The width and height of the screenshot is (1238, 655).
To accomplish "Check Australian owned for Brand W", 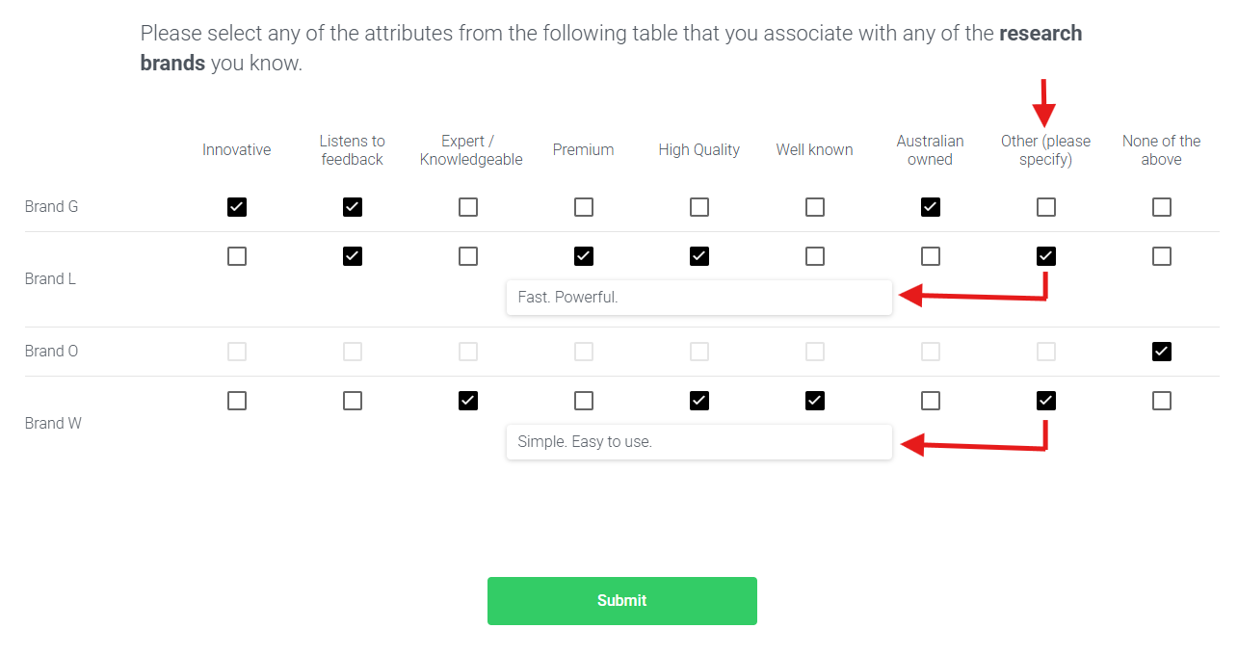I will pos(931,401).
